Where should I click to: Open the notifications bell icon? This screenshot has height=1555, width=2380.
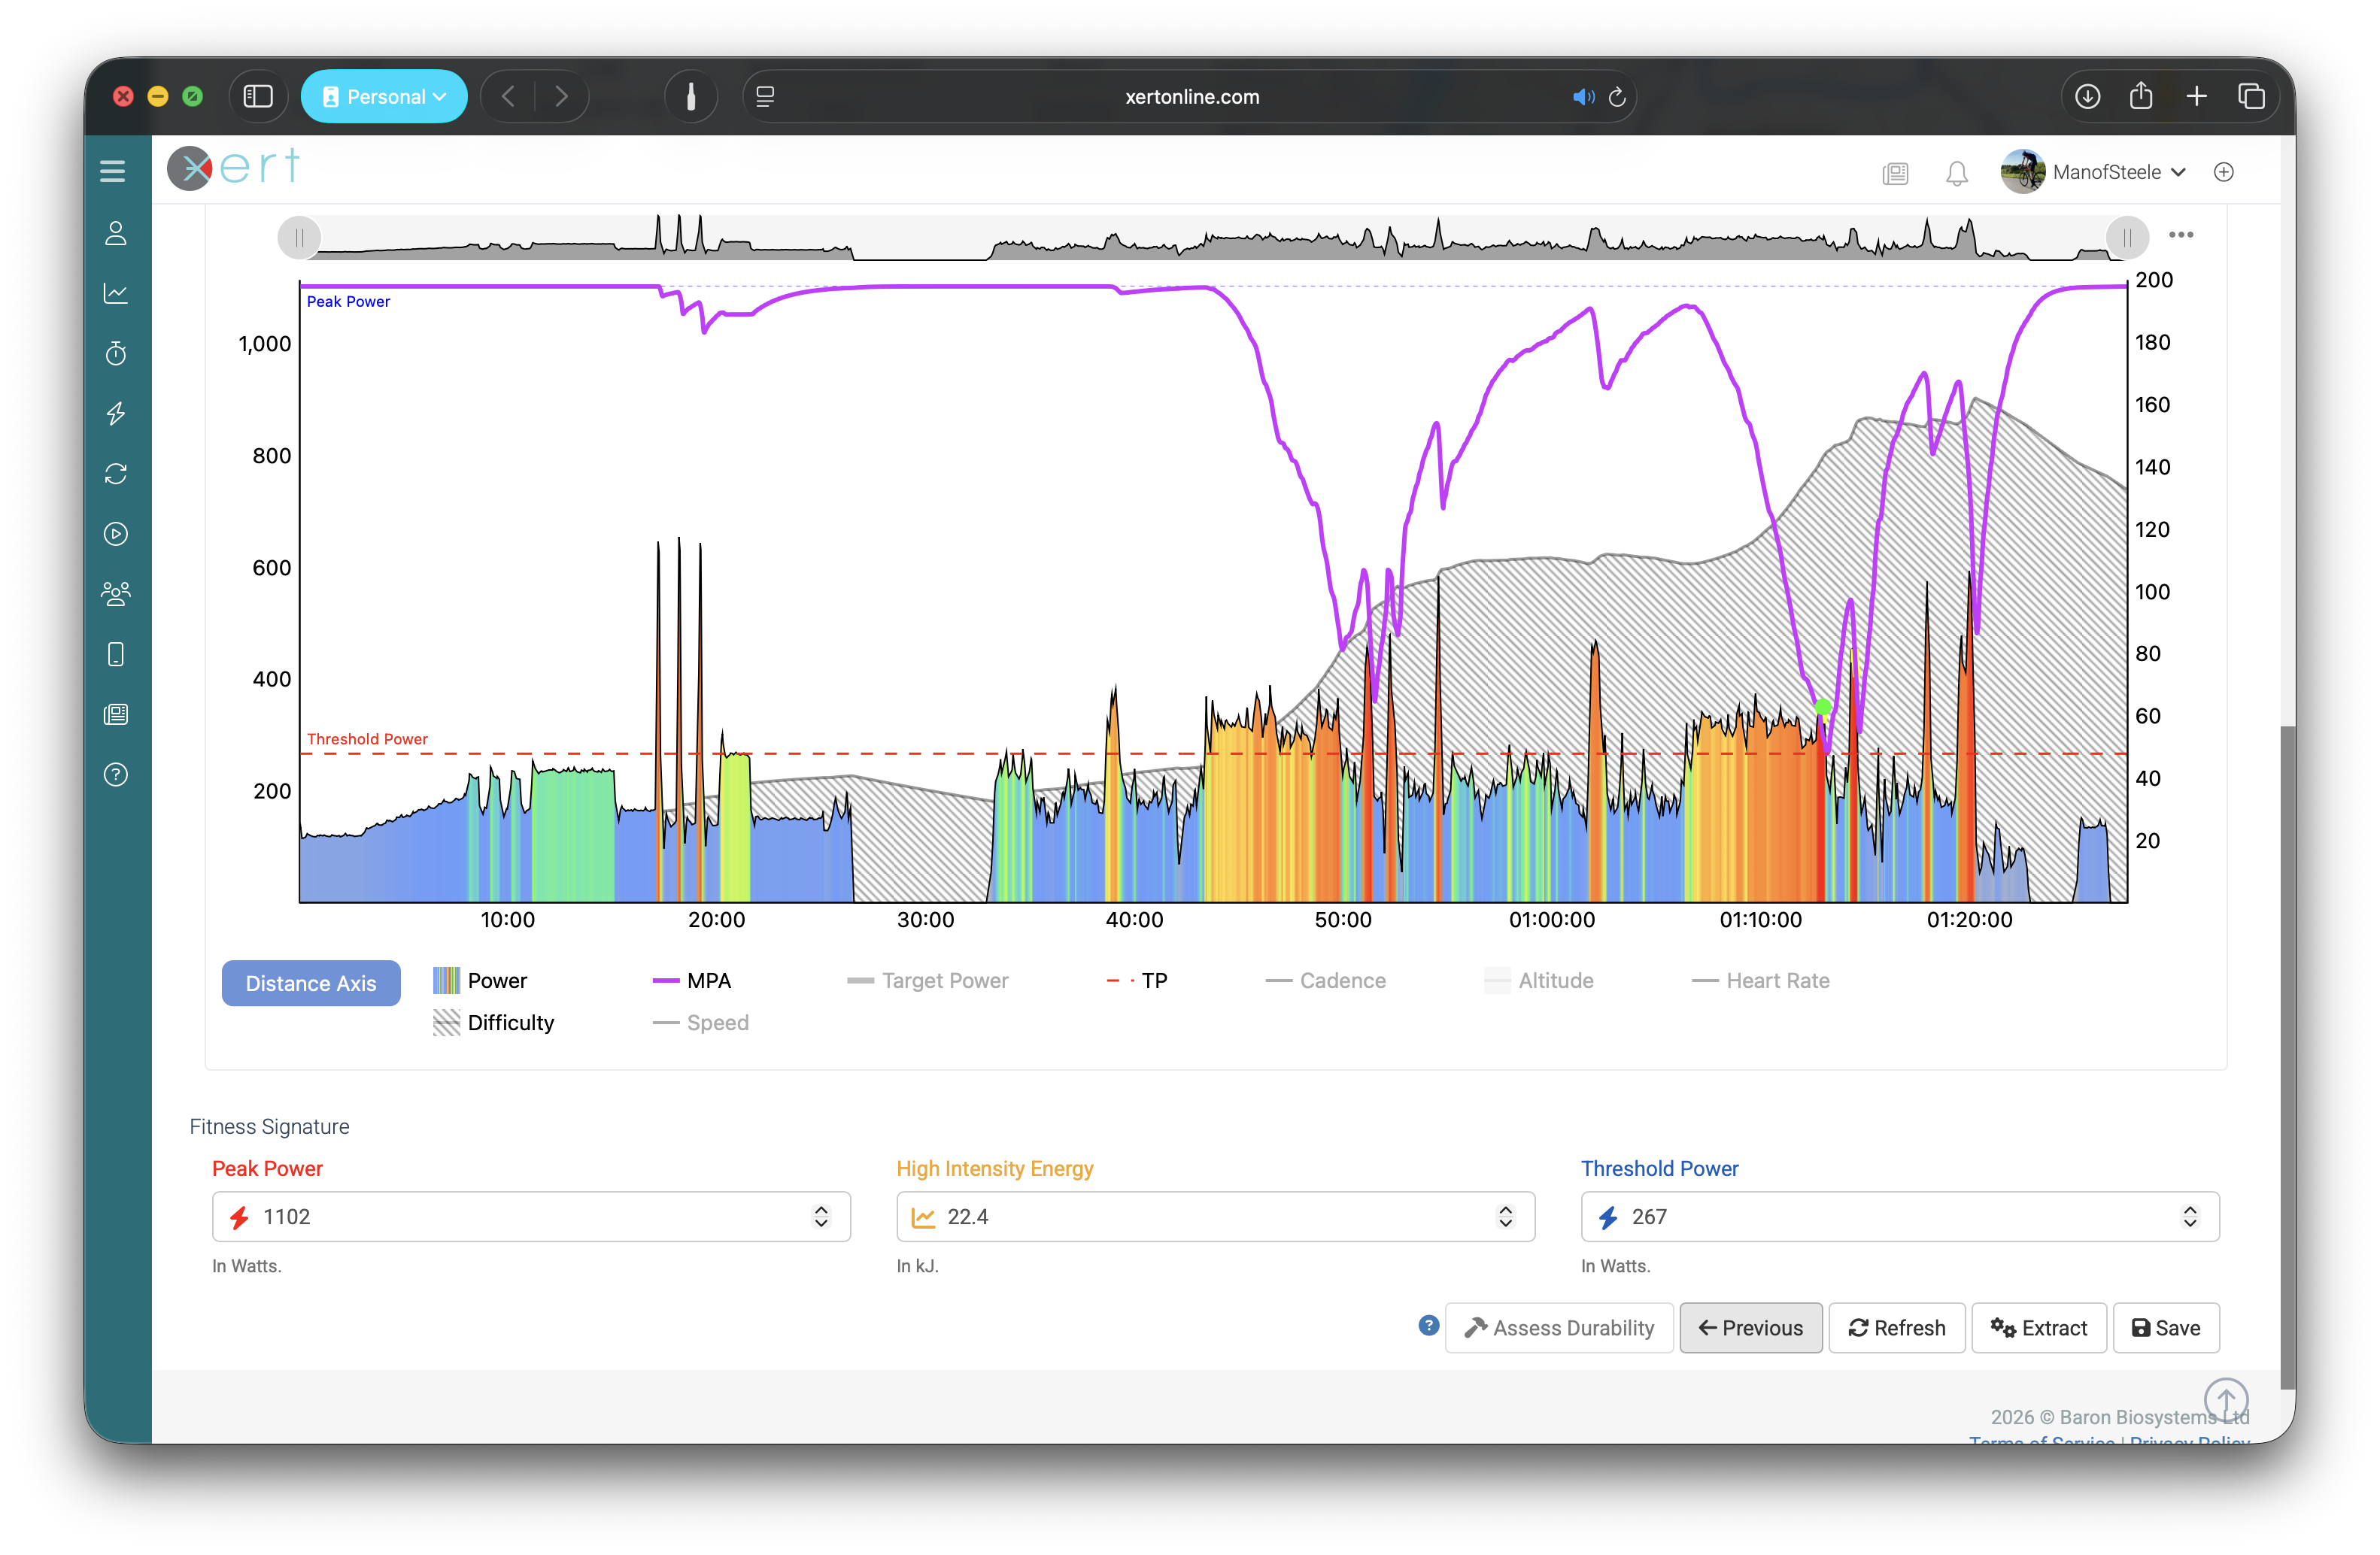click(1957, 174)
